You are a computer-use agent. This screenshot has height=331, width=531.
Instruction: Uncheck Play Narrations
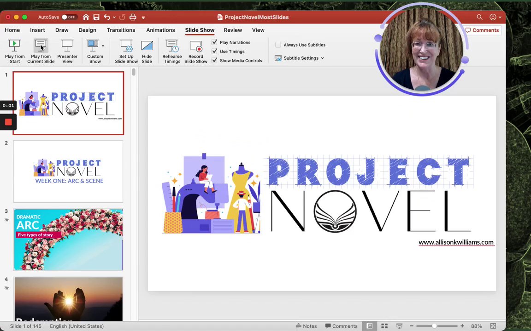(x=214, y=42)
